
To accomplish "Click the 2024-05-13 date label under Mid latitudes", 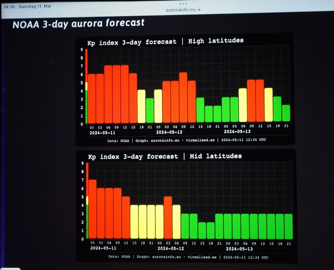I will (x=239, y=248).
